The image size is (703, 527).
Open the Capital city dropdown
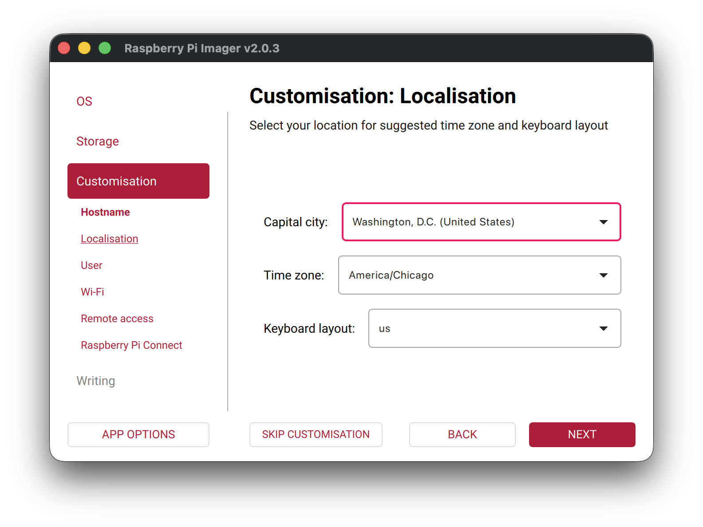pos(481,222)
